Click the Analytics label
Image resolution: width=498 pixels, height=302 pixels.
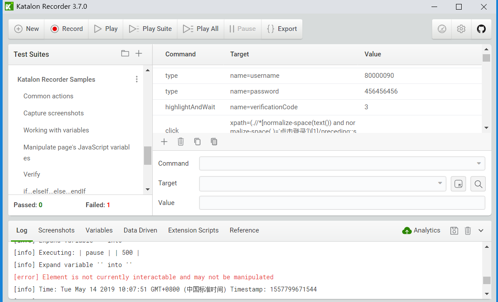tap(427, 231)
